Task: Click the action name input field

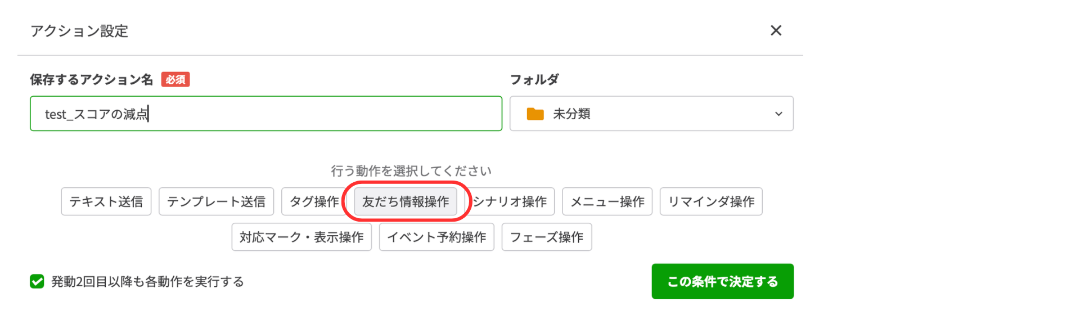Action: pos(265,113)
